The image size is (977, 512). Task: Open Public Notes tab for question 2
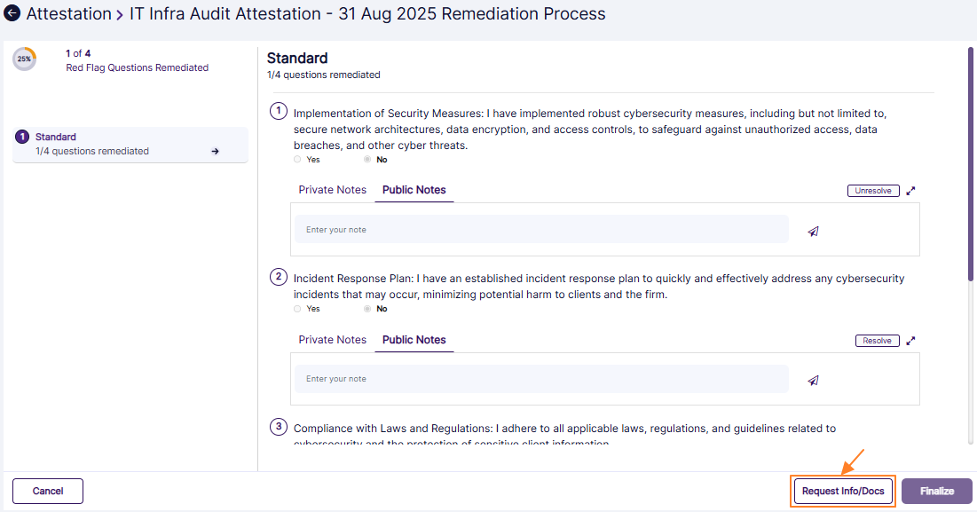414,340
